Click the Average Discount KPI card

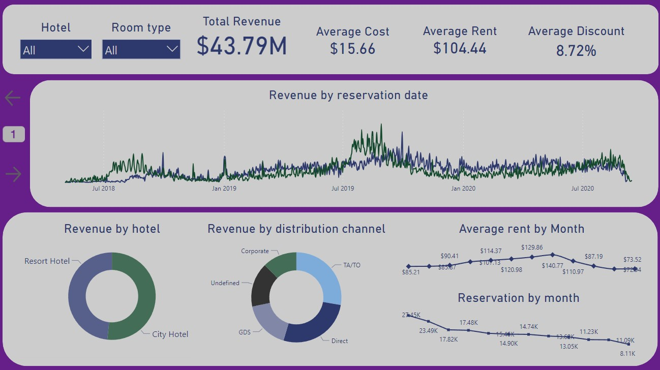click(576, 41)
